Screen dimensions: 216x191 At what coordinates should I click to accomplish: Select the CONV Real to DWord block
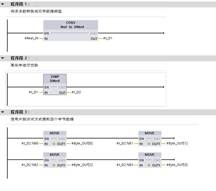point(70,31)
